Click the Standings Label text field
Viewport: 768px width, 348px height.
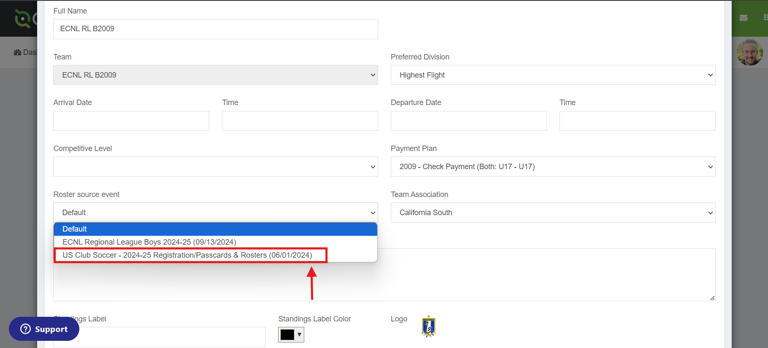click(x=160, y=337)
